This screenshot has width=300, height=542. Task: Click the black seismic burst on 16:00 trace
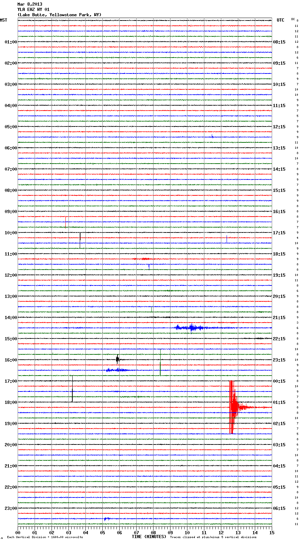118,359
